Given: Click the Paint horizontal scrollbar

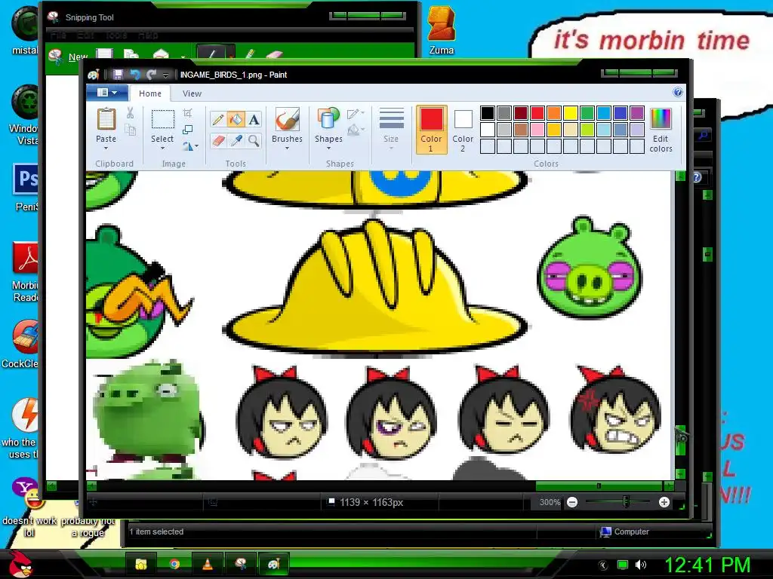Looking at the screenshot, I should pyautogui.click(x=599, y=486).
